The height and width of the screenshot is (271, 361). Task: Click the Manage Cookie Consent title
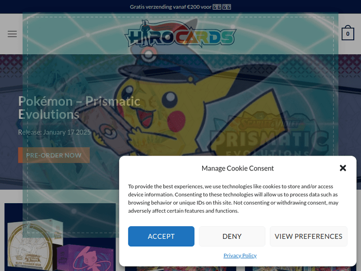point(237,168)
